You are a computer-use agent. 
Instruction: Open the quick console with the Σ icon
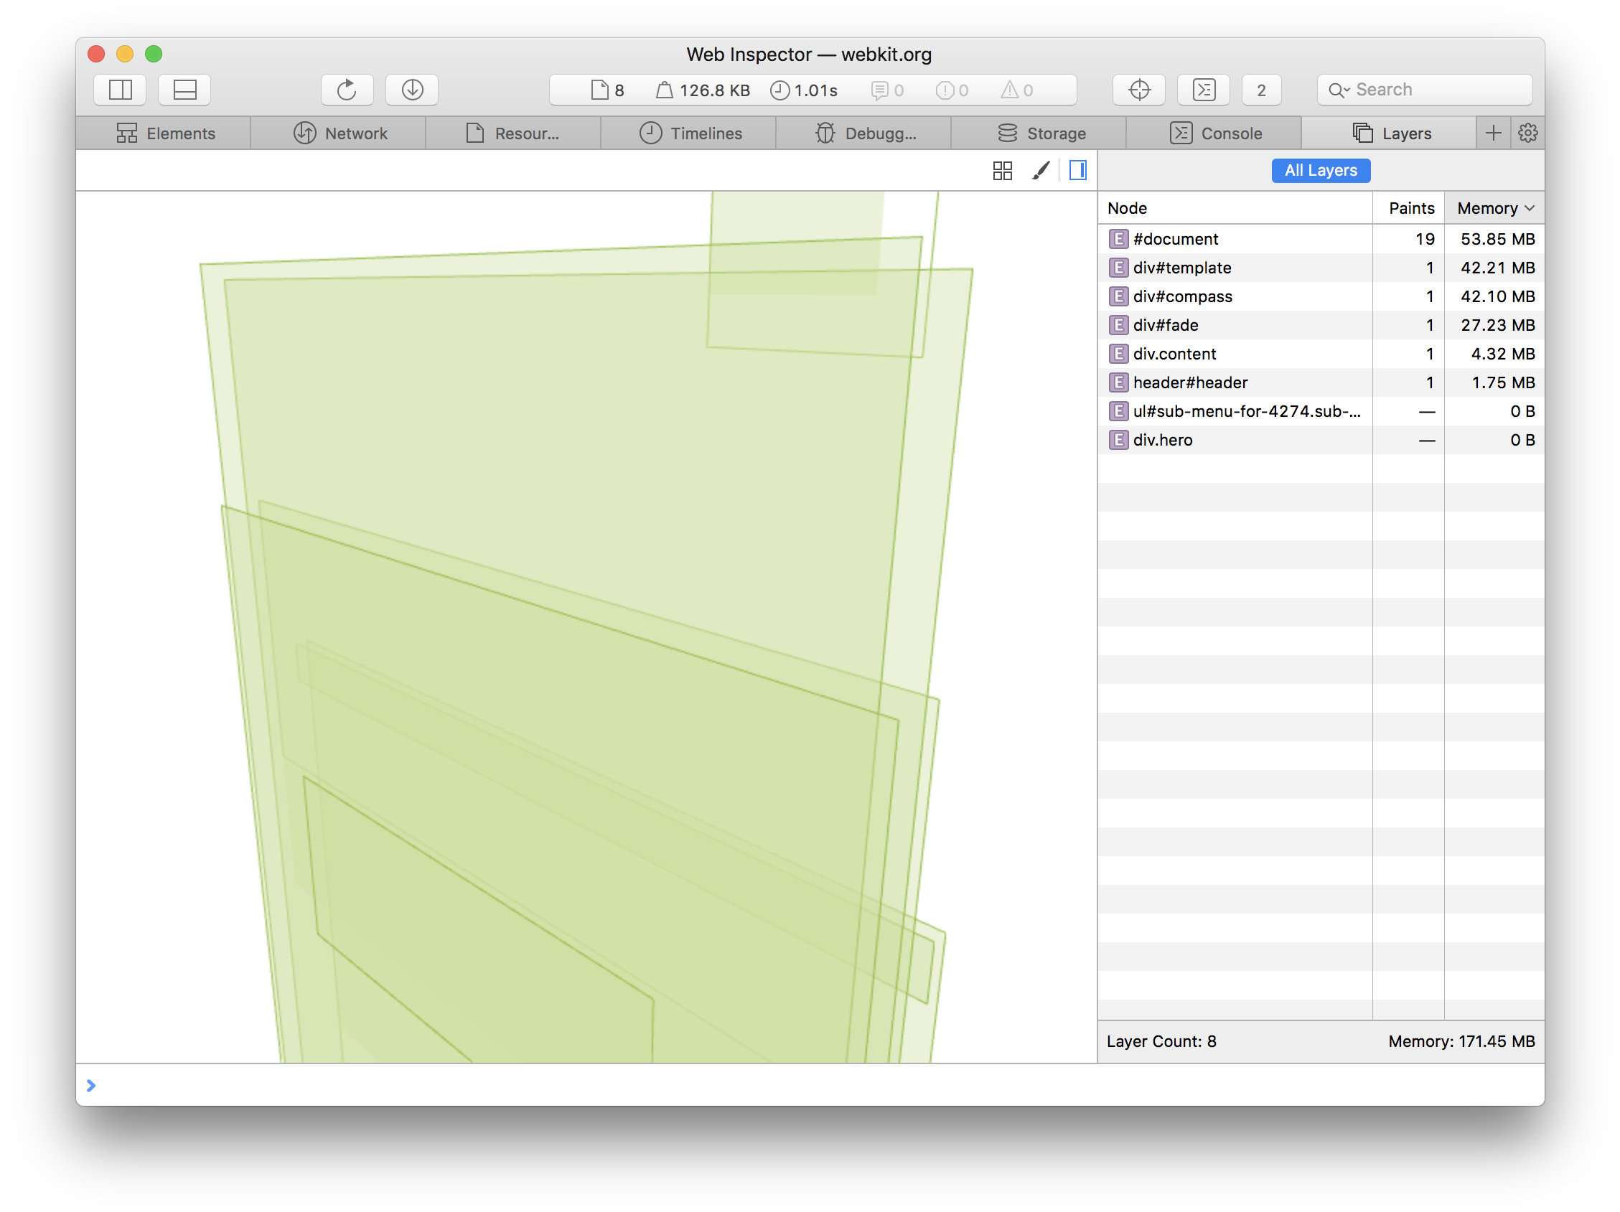[1203, 90]
